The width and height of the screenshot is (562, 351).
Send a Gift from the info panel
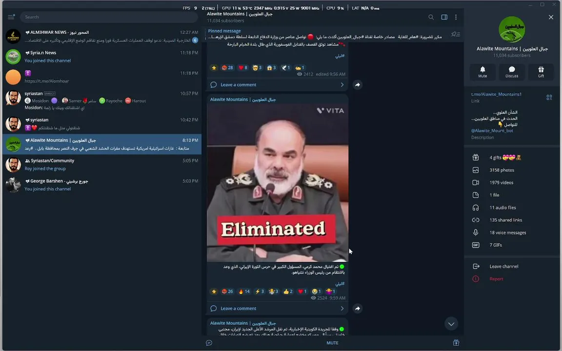point(541,72)
